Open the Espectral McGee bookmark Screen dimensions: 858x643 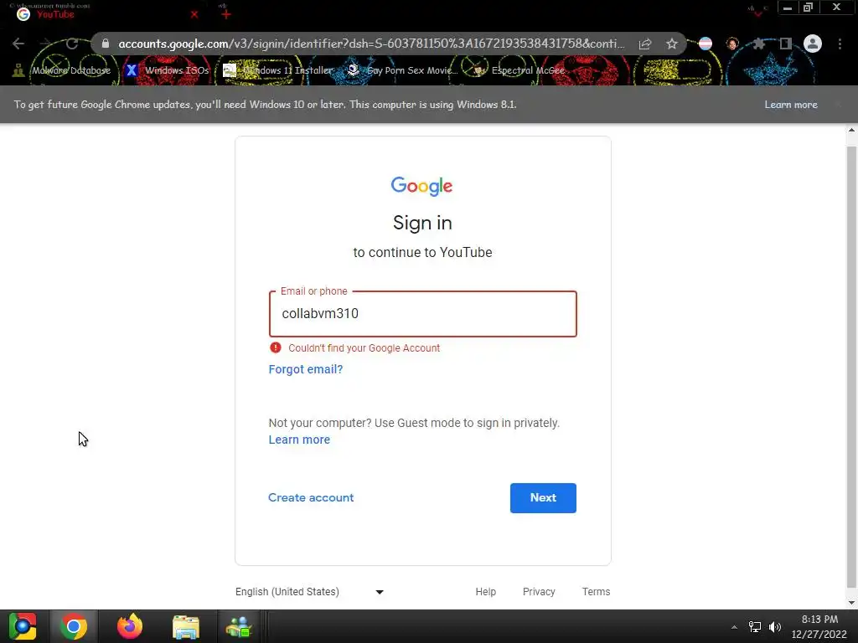[x=519, y=70]
